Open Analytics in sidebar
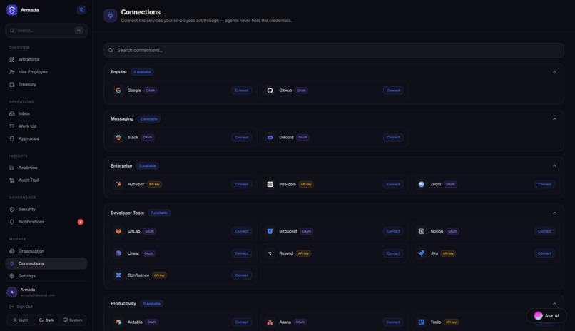 tap(46, 168)
